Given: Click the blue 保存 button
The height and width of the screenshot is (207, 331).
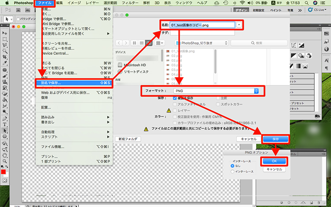Looking at the screenshot, I should click(x=276, y=139).
